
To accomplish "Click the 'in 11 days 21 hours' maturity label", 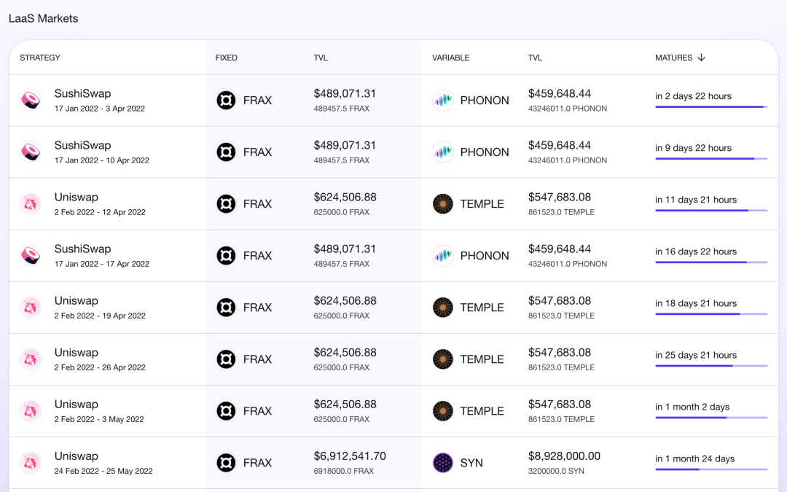I will coord(696,200).
